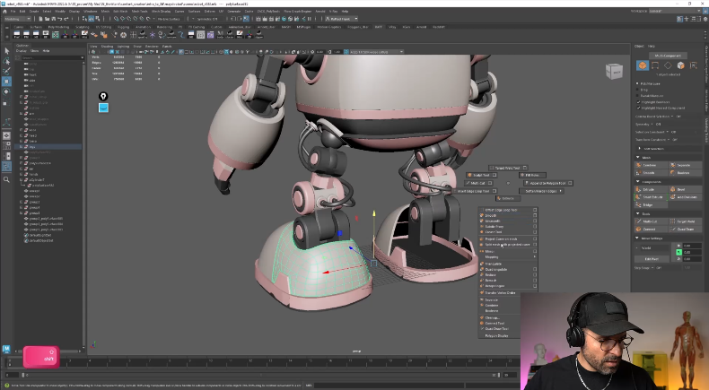Click the Bevel icon in Modeling Toolkit
The height and width of the screenshot is (390, 709).
coord(673,189)
